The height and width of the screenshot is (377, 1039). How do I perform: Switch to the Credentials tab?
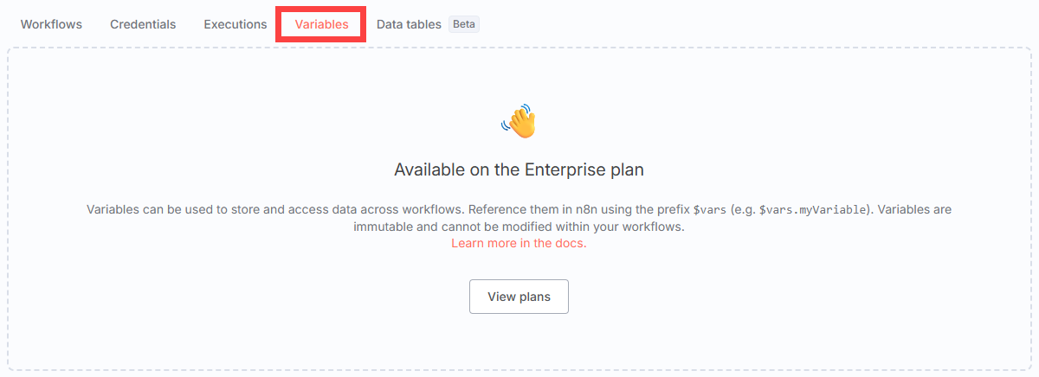pyautogui.click(x=143, y=24)
